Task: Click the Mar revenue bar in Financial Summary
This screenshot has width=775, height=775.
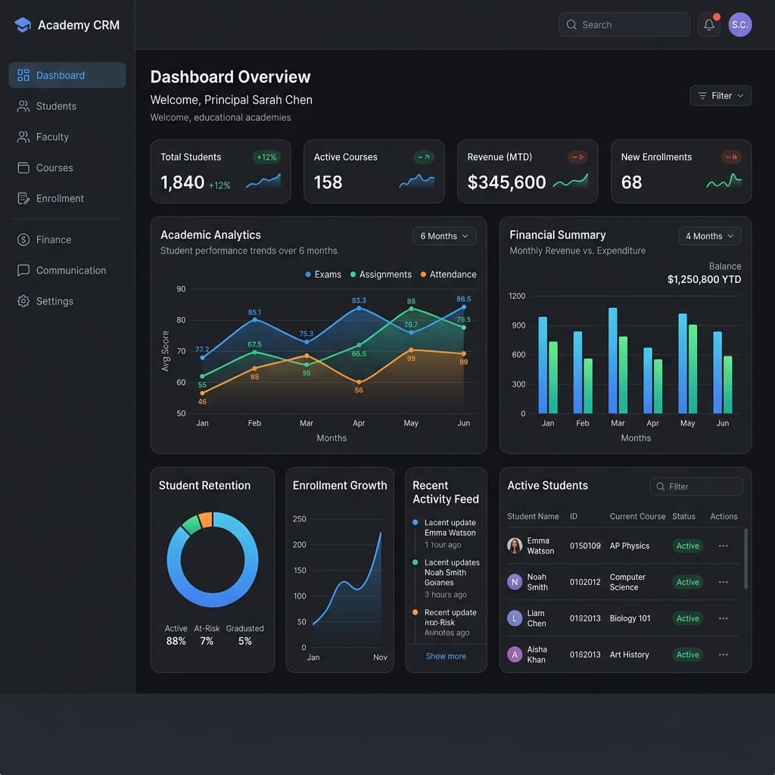Action: coord(613,360)
